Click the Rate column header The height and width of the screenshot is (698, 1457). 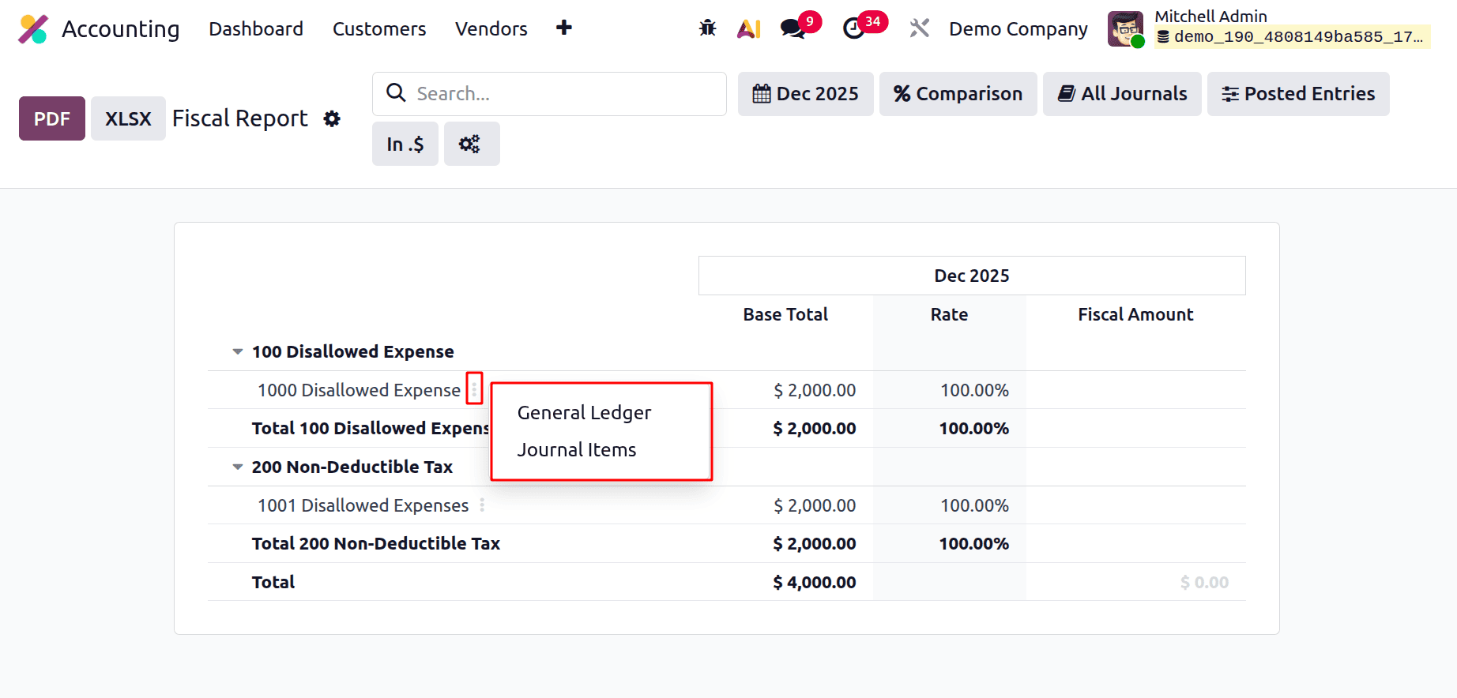point(949,314)
